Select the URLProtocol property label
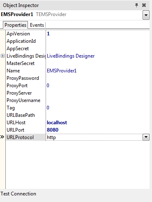 coord(20,137)
